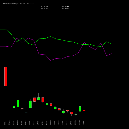Click the 27 Feb date label

pyautogui.click(x=71, y=123)
